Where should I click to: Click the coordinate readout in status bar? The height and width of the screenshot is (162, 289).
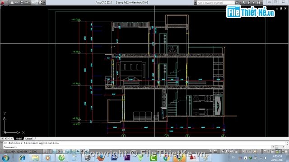pyautogui.click(x=20, y=152)
